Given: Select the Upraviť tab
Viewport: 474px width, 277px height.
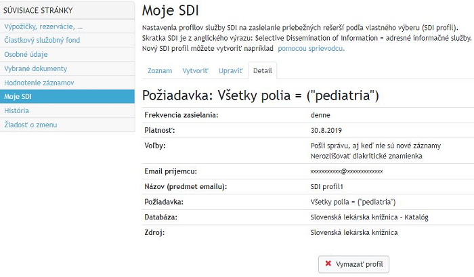Looking at the screenshot, I should [231, 70].
